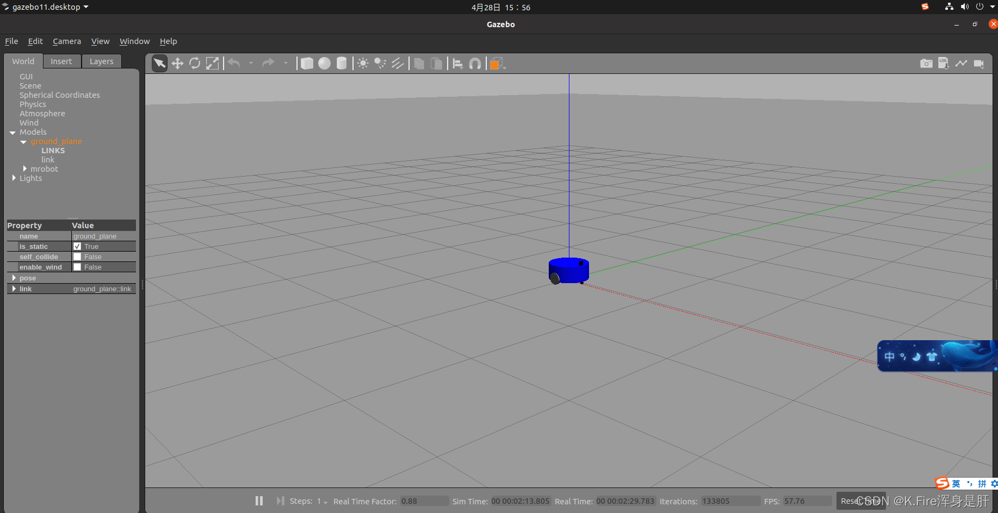The width and height of the screenshot is (998, 513).
Task: Click the Copy icon in toolbar
Action: click(x=419, y=64)
